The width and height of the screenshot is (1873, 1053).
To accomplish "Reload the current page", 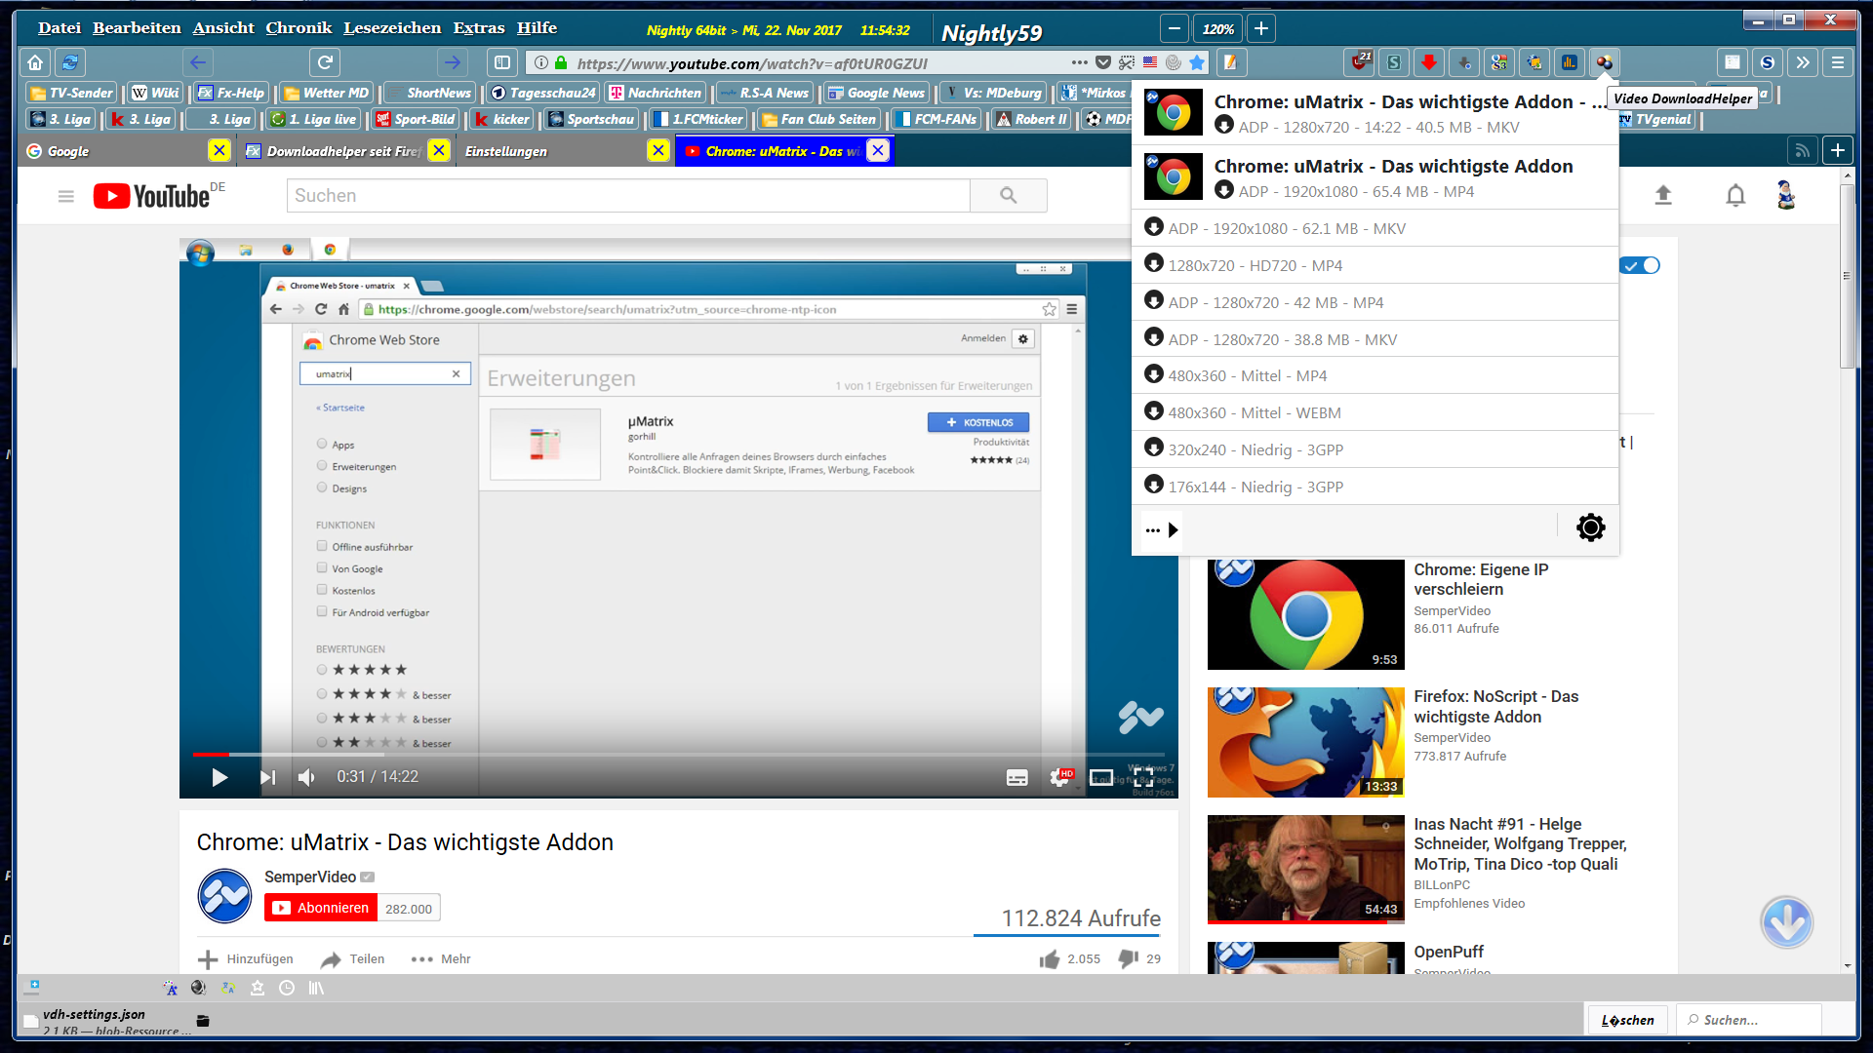I will click(x=325, y=63).
